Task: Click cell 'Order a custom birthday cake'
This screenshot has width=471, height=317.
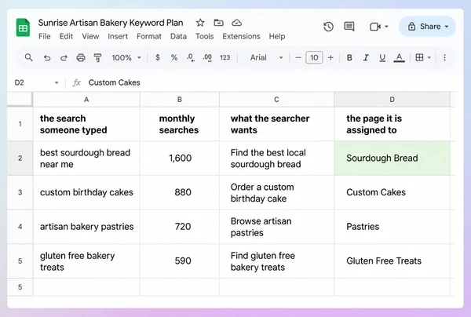Action: click(x=276, y=192)
